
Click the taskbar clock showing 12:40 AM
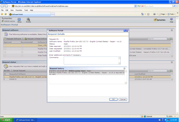174,120
